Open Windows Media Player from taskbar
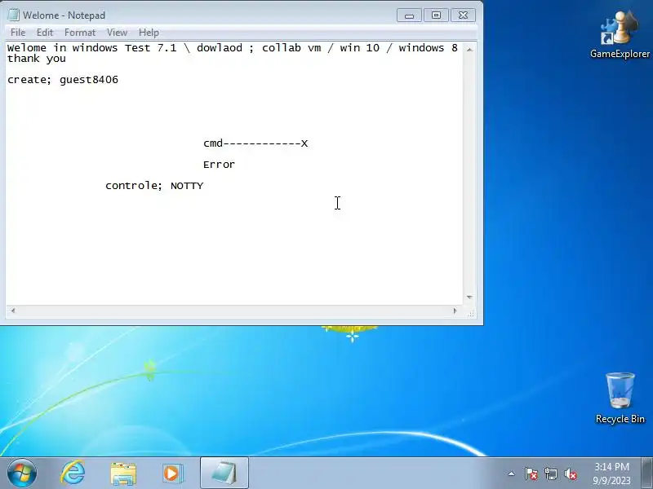 pos(173,474)
